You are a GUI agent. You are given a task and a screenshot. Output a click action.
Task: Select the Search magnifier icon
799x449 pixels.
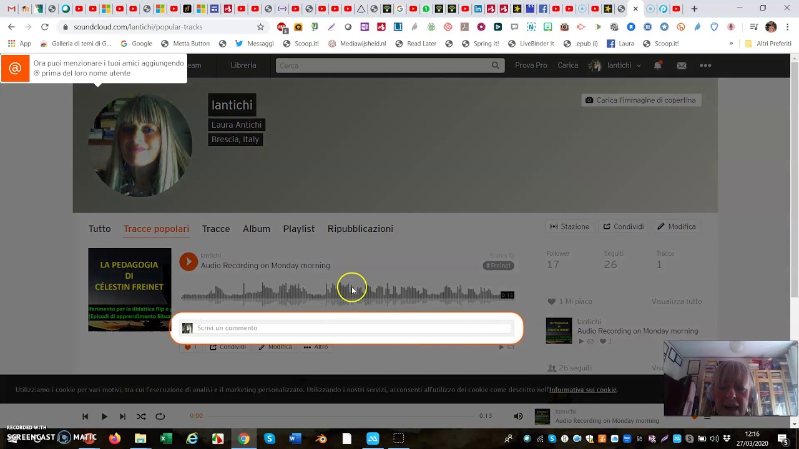pyautogui.click(x=495, y=65)
